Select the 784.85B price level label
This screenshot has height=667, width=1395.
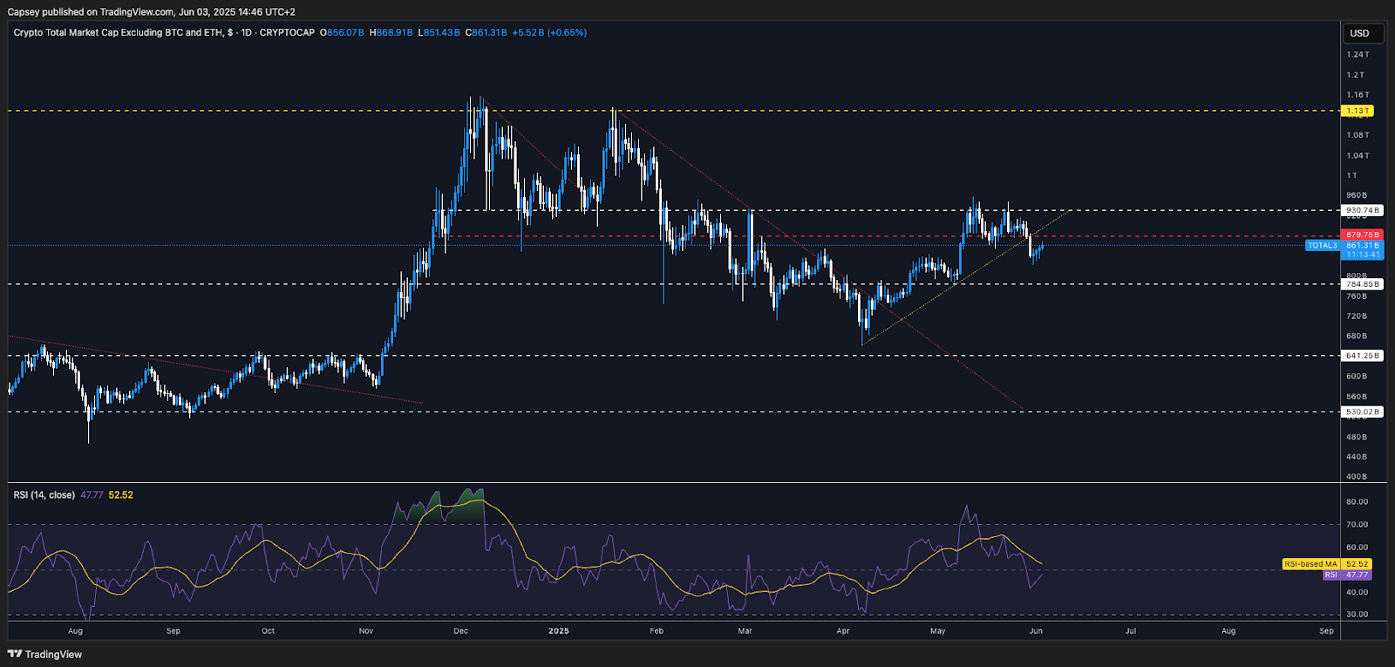click(1362, 284)
